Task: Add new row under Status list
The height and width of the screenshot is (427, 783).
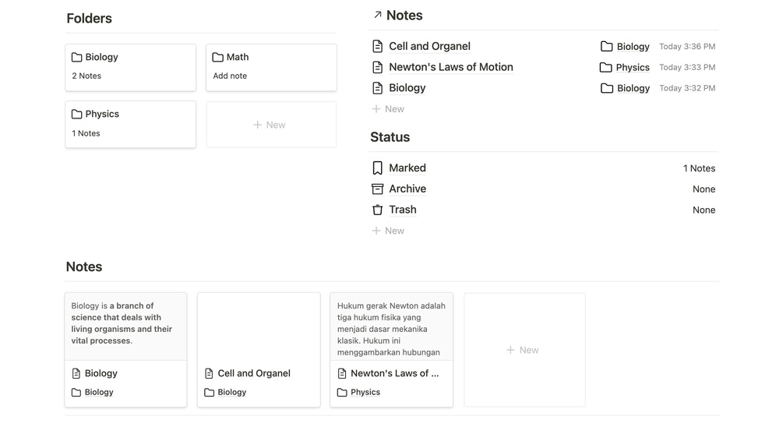Action: point(388,231)
